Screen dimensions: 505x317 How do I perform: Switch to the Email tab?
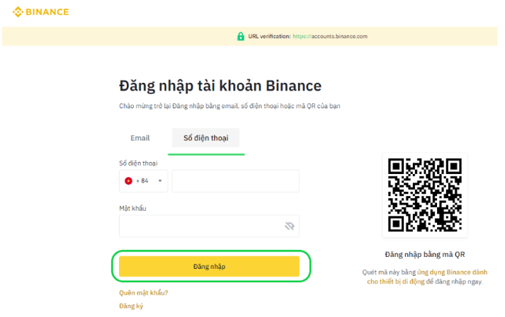[x=140, y=138]
